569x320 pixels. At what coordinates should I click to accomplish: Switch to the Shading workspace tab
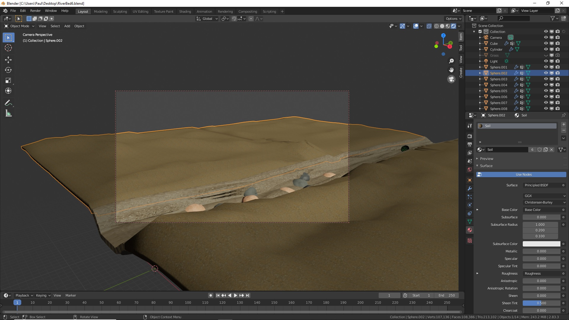tap(185, 12)
